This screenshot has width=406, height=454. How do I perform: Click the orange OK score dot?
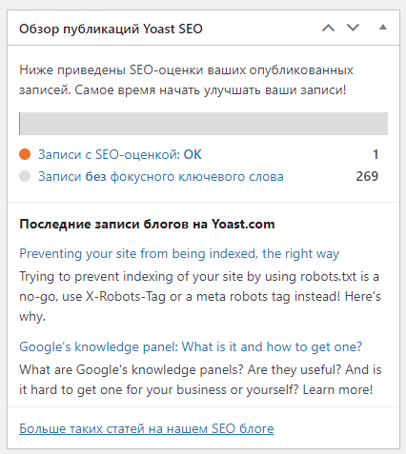25,154
